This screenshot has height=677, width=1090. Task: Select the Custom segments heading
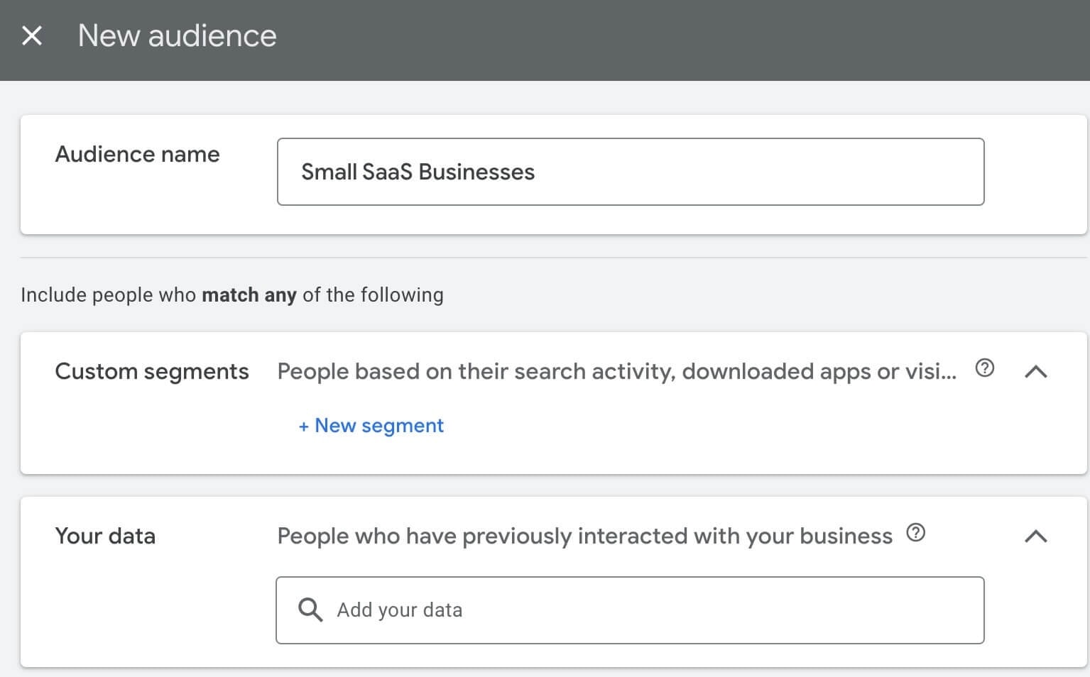tap(151, 372)
